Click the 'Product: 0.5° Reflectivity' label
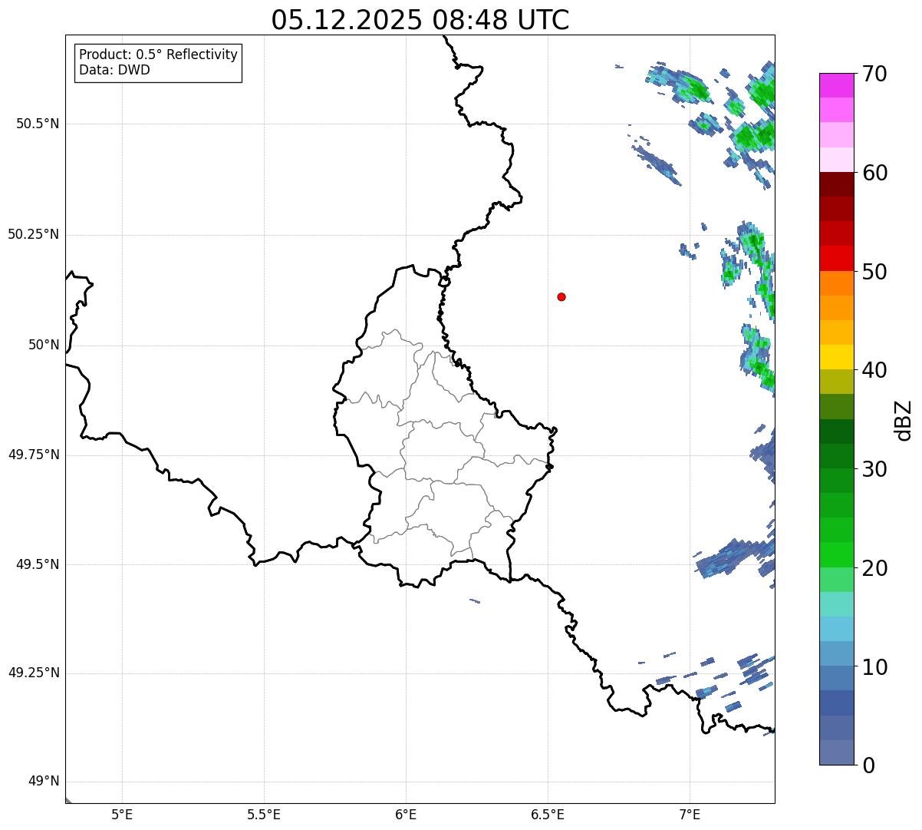The width and height of the screenshot is (922, 830). click(x=158, y=55)
